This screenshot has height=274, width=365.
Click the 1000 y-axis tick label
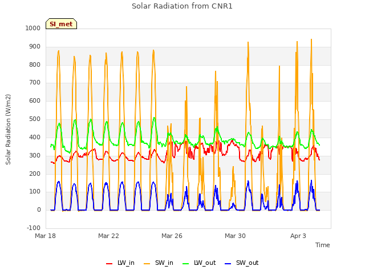[x=33, y=28]
